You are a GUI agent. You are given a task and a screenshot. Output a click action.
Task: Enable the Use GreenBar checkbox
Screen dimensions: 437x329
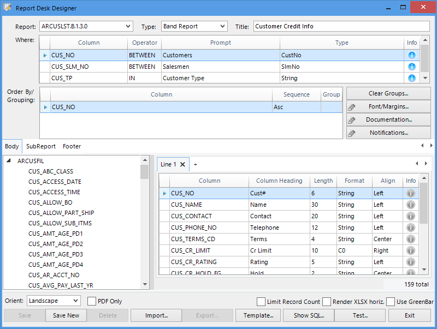click(391, 302)
